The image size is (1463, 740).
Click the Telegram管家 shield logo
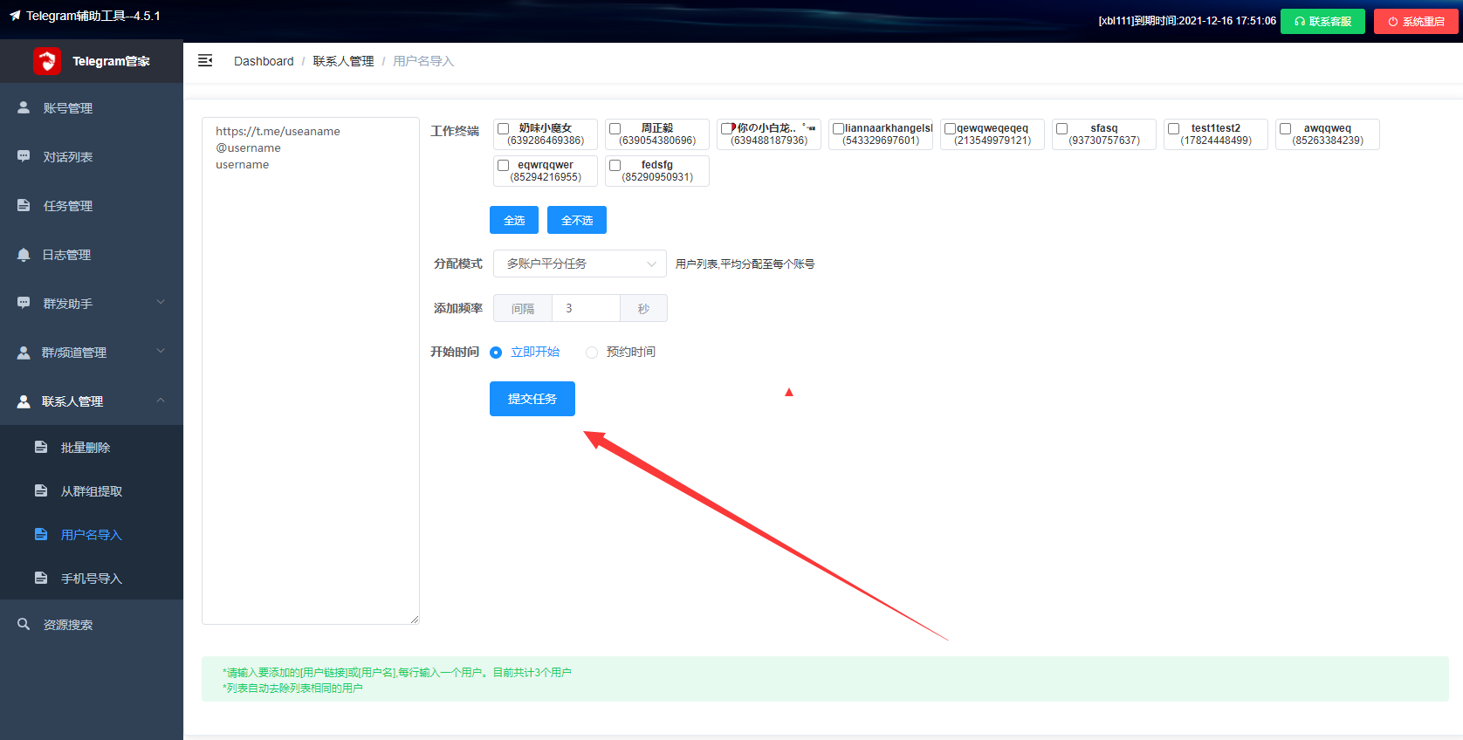[x=46, y=61]
